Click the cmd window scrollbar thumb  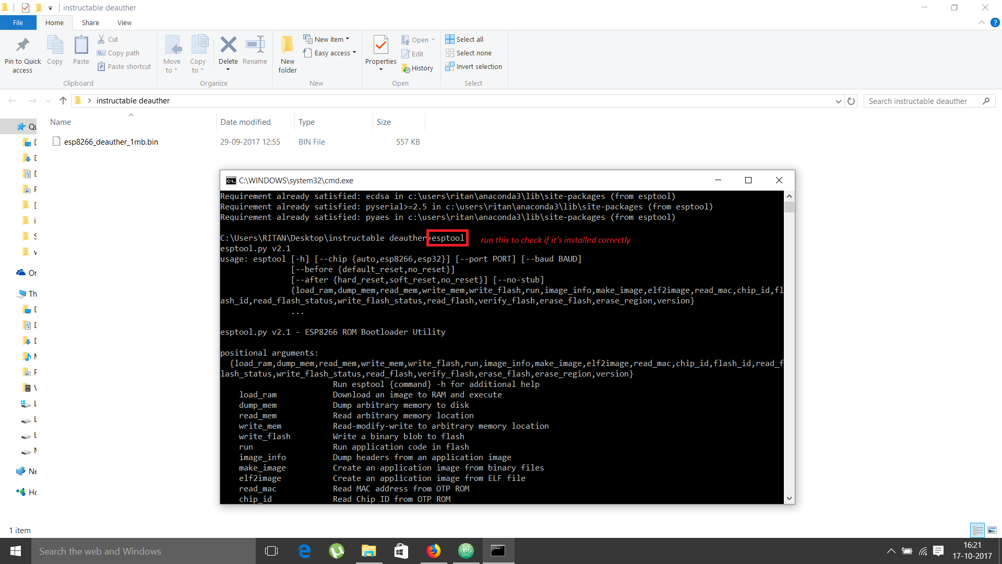coord(789,207)
